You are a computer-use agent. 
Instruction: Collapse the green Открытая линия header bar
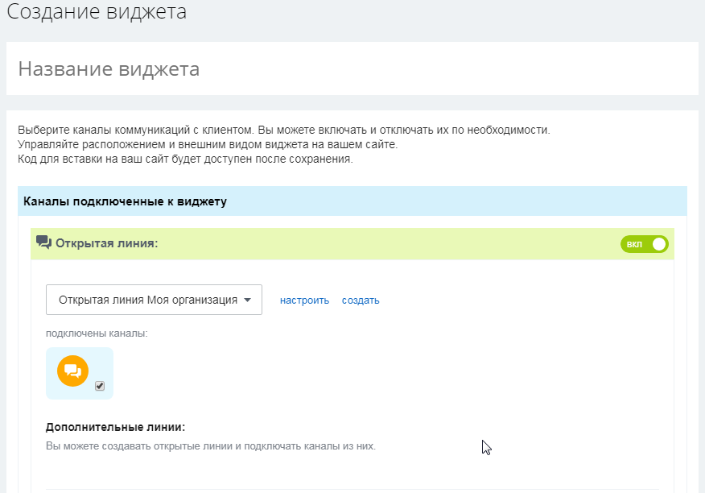pyautogui.click(x=352, y=243)
